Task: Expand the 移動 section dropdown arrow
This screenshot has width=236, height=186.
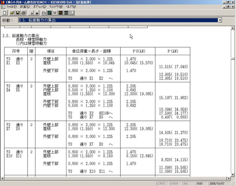Action: point(219,20)
